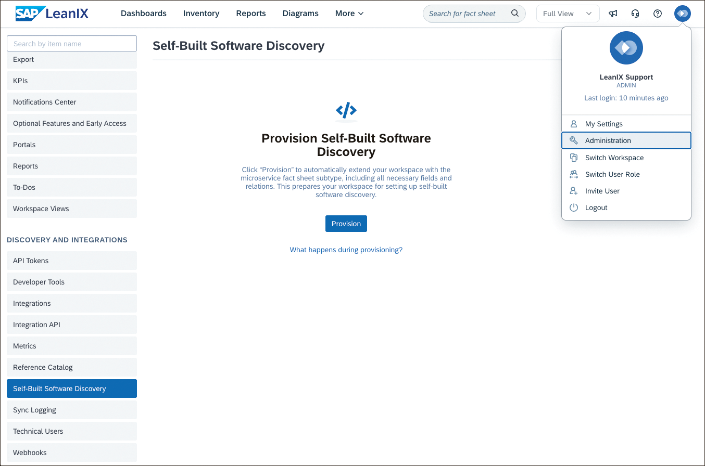The image size is (705, 466).
Task: Click the Switch User Role icon
Action: tap(574, 174)
